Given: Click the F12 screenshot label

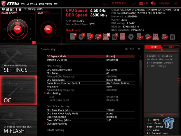Looking at the screenshot, I should click(x=146, y=4).
